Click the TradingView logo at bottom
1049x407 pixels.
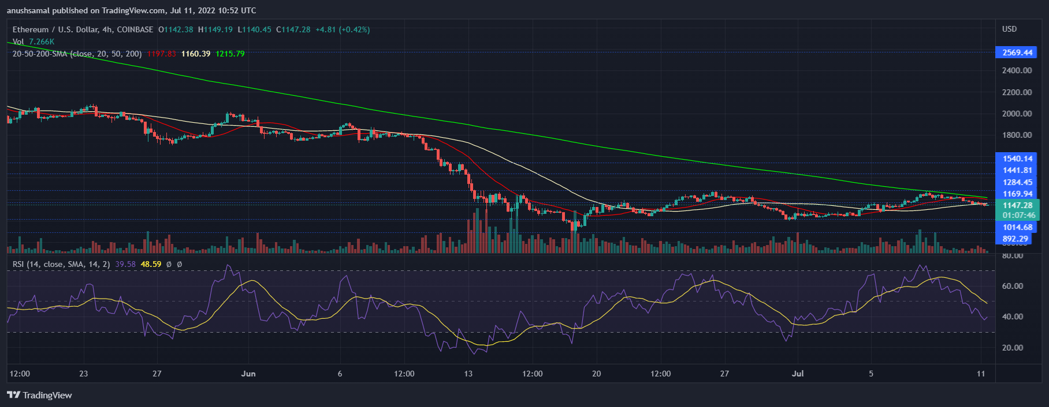[39, 395]
